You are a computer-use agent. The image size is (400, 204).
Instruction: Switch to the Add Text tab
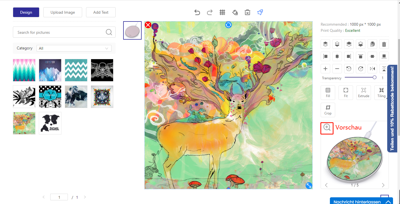click(101, 12)
